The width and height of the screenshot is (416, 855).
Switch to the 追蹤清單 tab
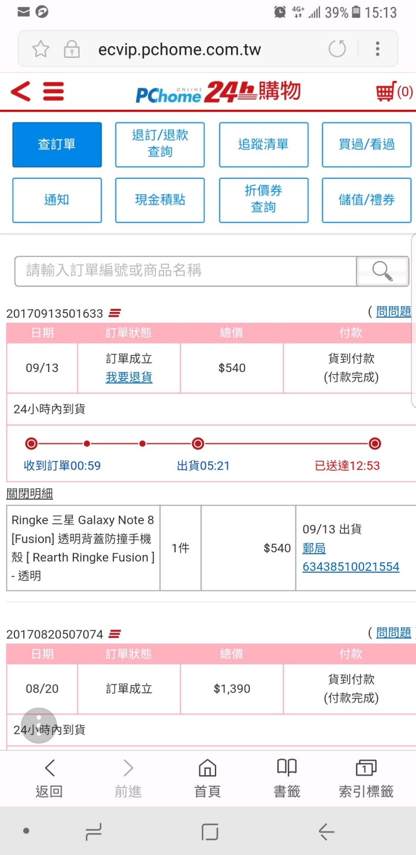(263, 144)
